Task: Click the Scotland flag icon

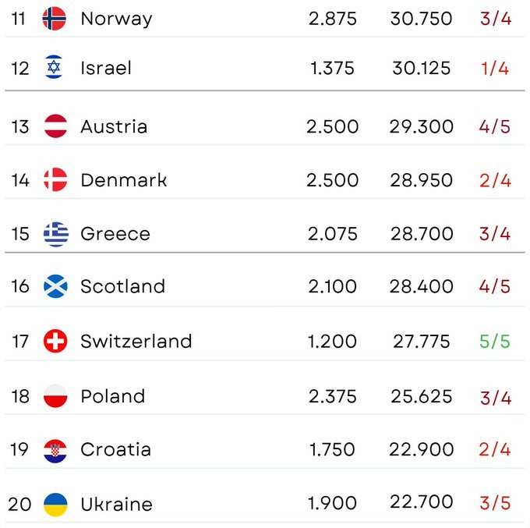Action: [55, 286]
